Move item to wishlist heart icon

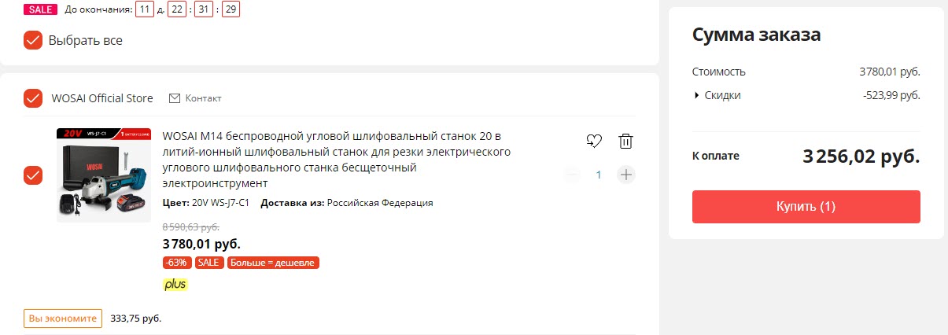[594, 142]
